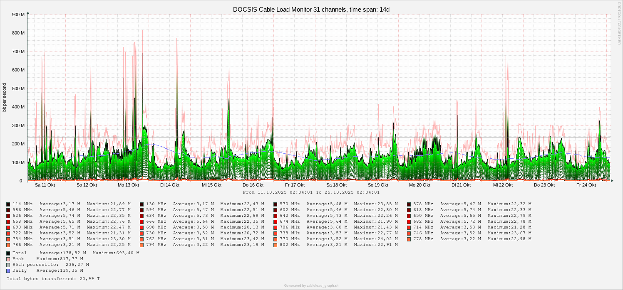Viewport: 623px width, 290px height.
Task: Click the pink Peak legend swatch
Action: tap(8, 259)
